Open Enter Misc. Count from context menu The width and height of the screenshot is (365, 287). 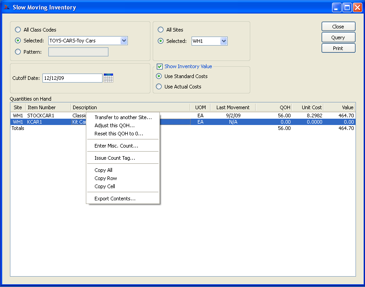click(x=116, y=146)
